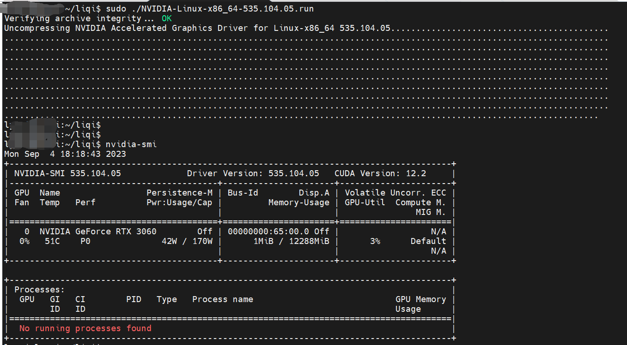The image size is (627, 345).
Task: Click the P0 performance state value
Action: [x=85, y=241]
